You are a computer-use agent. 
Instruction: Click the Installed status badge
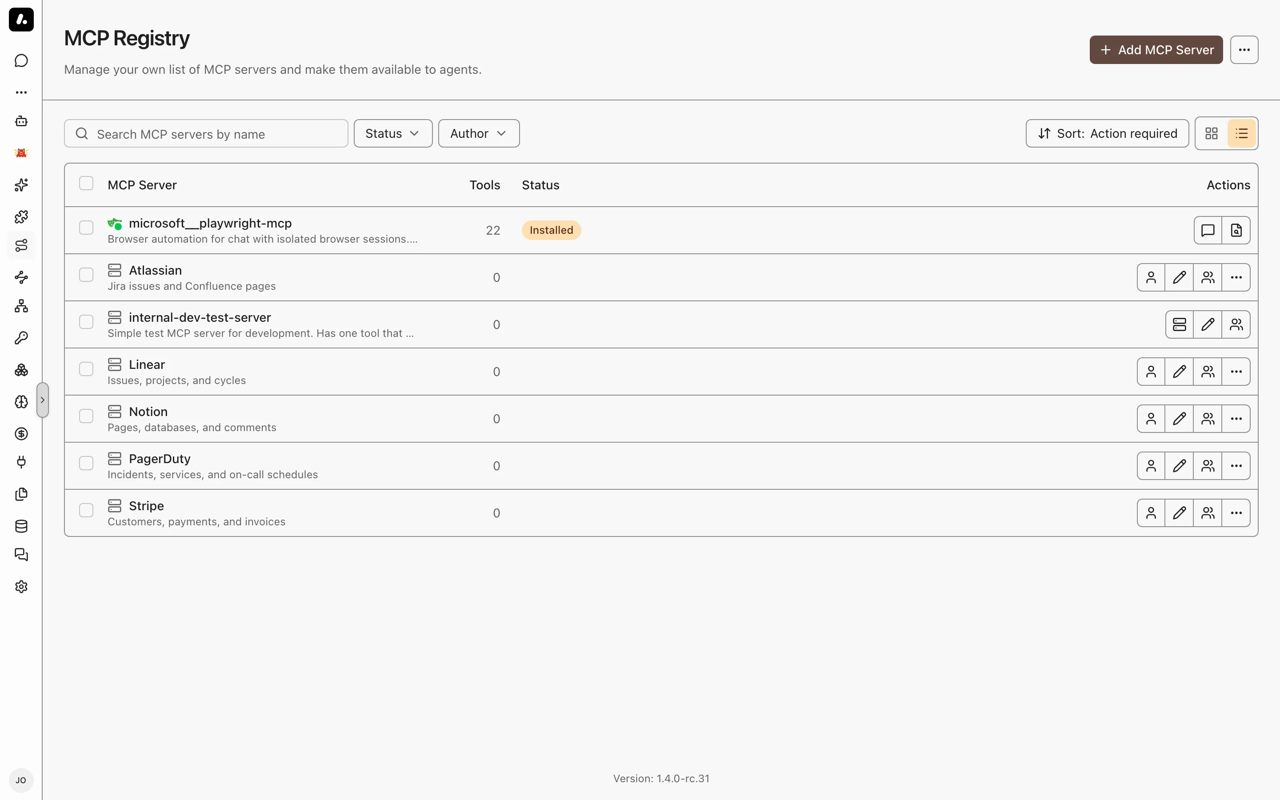[551, 230]
